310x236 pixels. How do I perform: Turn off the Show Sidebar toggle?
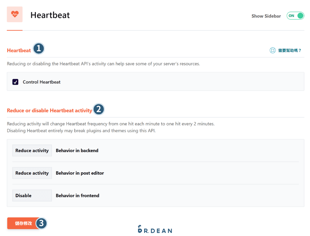295,16
